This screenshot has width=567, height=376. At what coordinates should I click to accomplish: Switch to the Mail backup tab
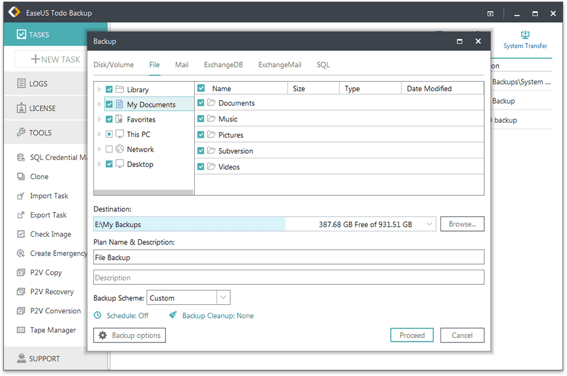181,64
